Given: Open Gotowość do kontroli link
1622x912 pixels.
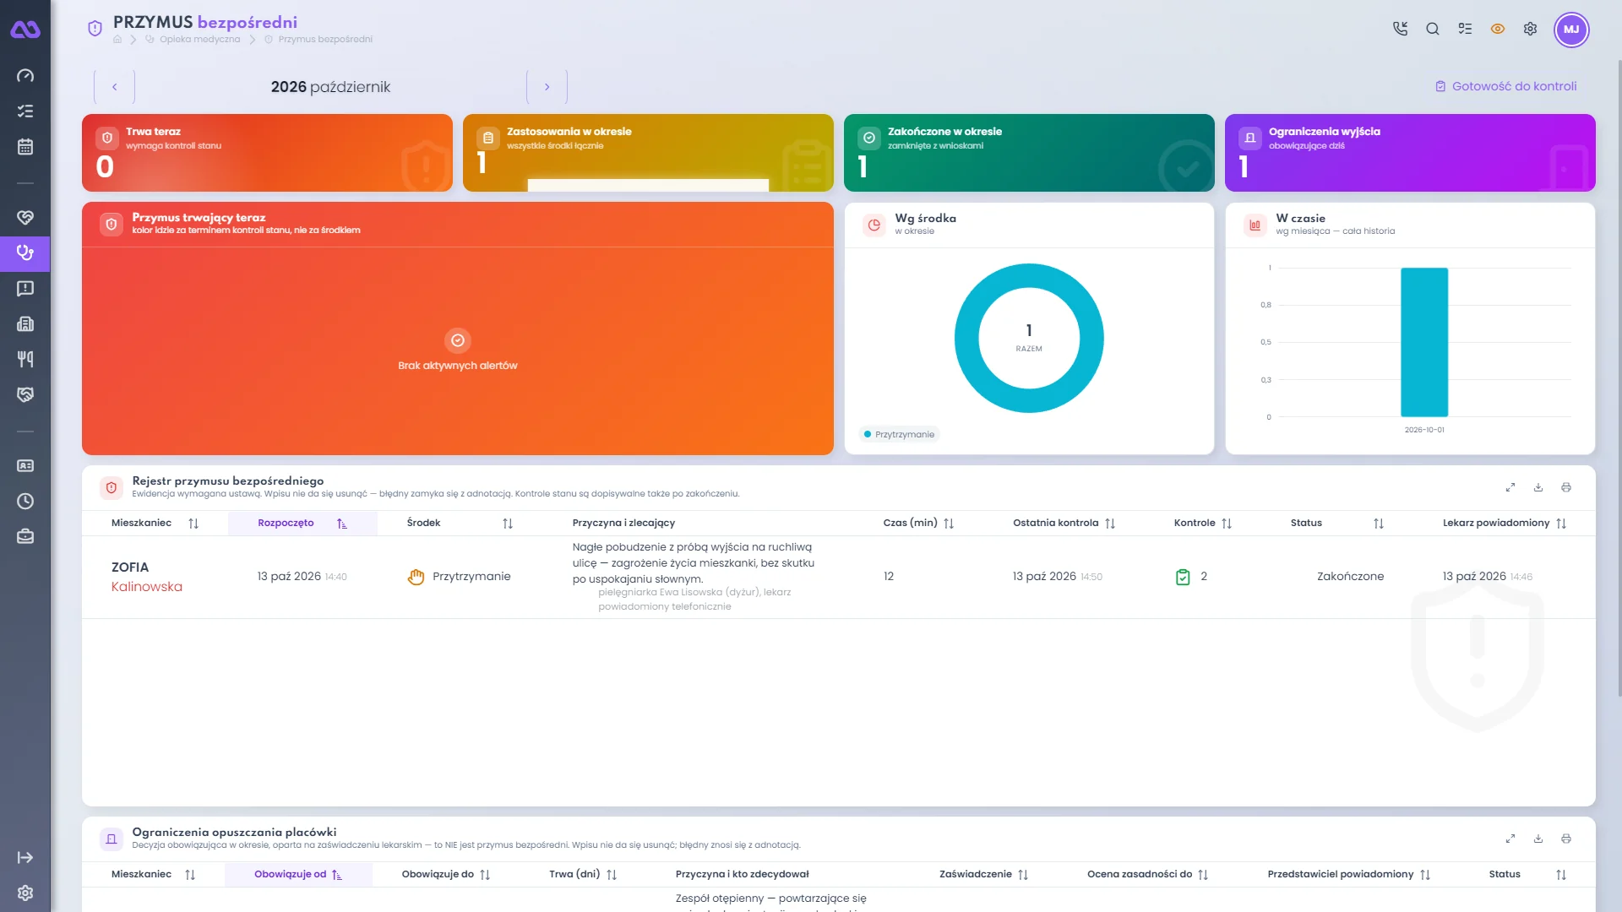Looking at the screenshot, I should click(1506, 86).
